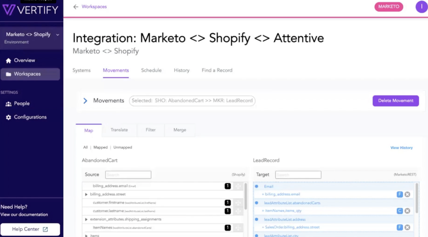
Task: Toggle the blue dot next to Email target
Action: [256, 186]
